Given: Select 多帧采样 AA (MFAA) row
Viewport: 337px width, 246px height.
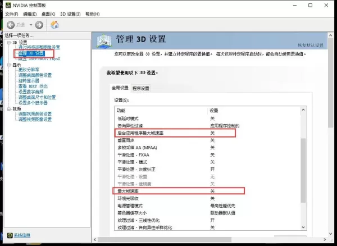Looking at the screenshot, I should pyautogui.click(x=207, y=148).
